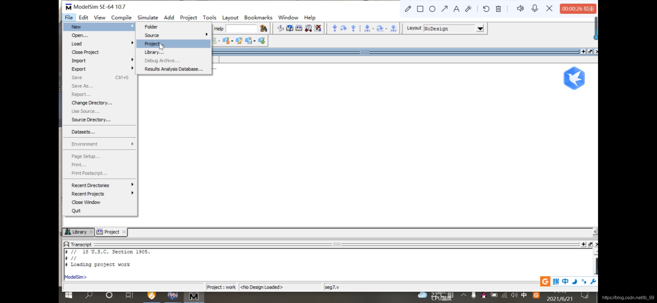Click the Quit menu entry

(x=76, y=211)
